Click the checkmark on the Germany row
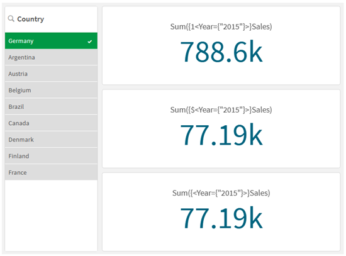Screen dimensions: 346x256 89,42
